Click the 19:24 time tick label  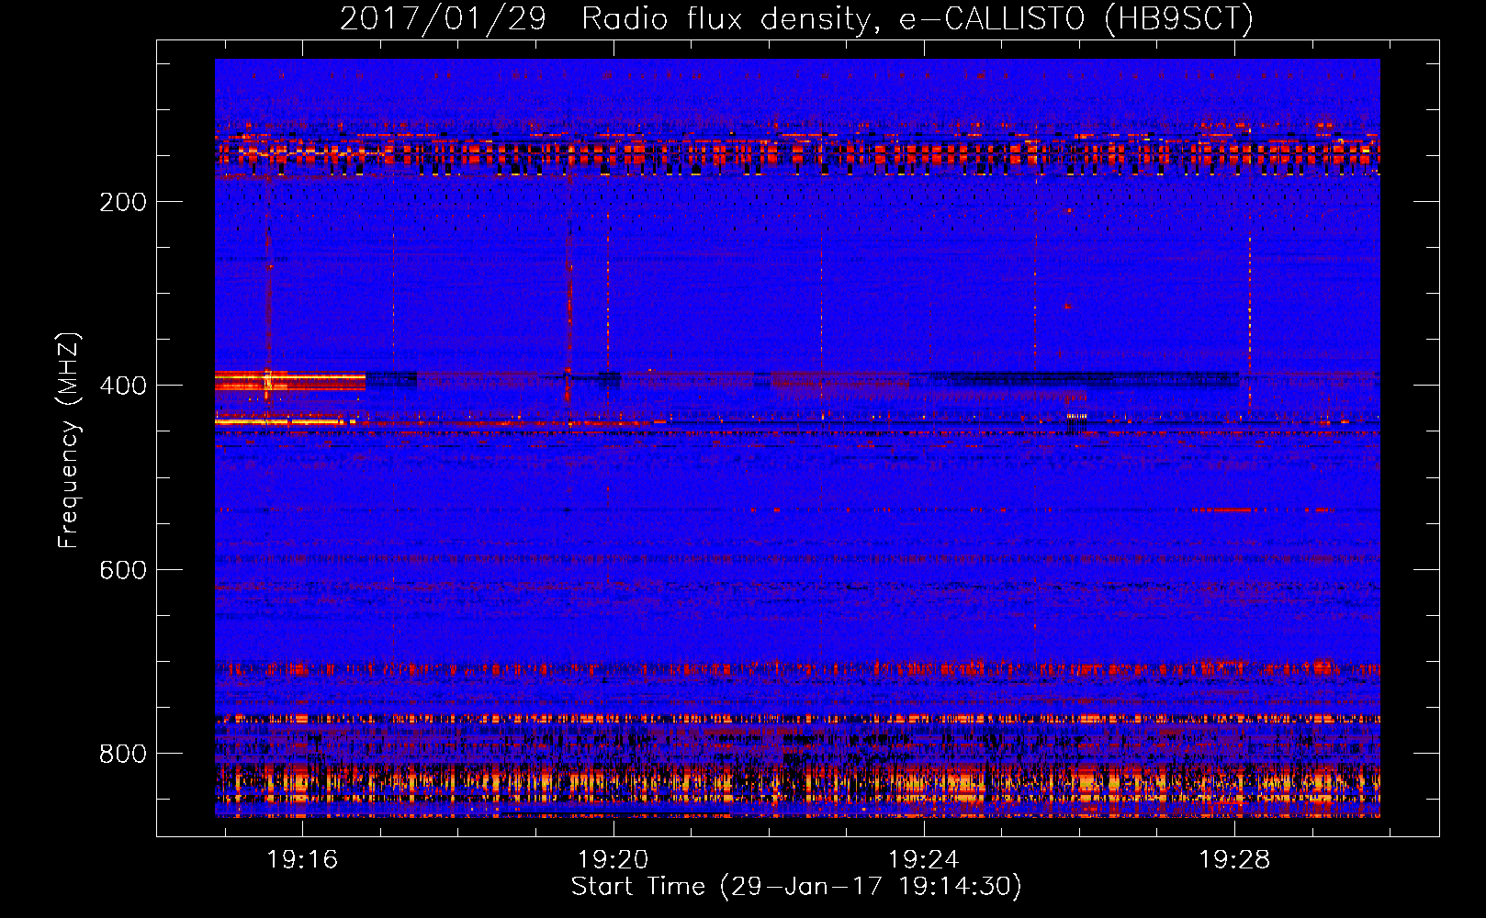click(923, 859)
